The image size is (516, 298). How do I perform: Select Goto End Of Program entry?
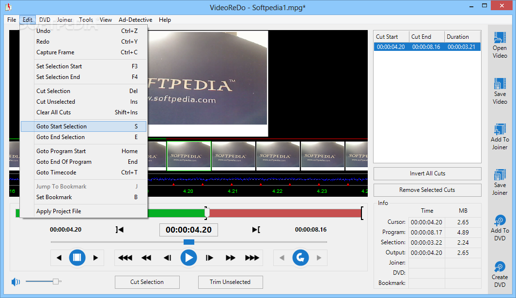84,162
